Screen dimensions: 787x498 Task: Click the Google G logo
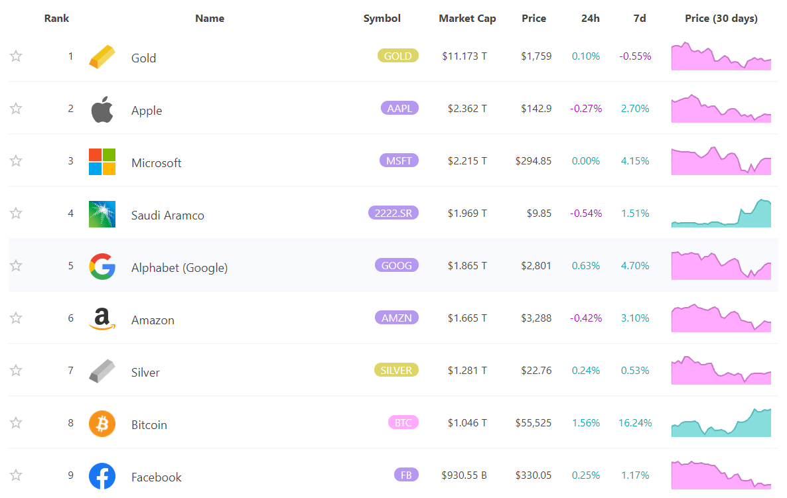tap(102, 267)
